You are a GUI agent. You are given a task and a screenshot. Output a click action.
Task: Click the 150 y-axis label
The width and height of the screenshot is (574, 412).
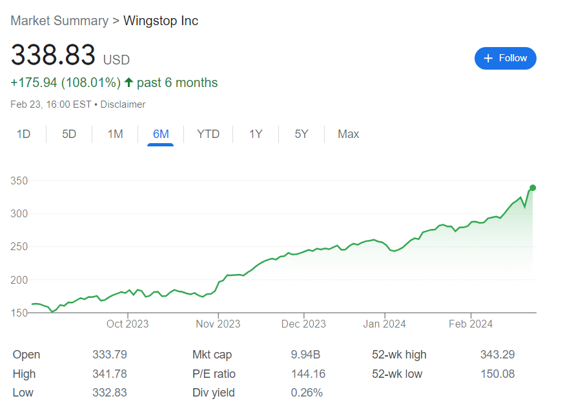(x=19, y=313)
